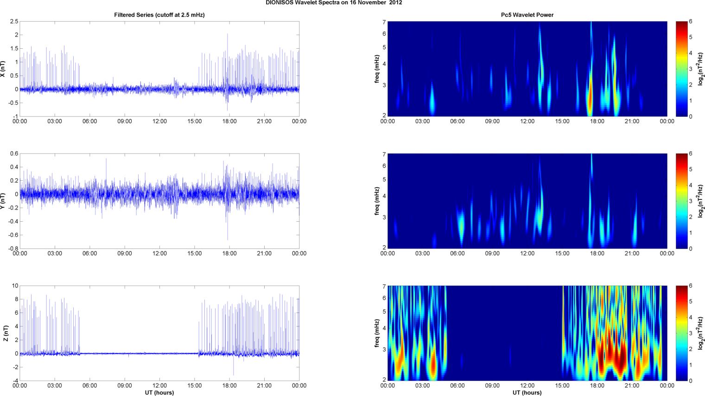705x396 pixels.
Task: Open the Z component wavelet power spectrogram
Action: 527,333
